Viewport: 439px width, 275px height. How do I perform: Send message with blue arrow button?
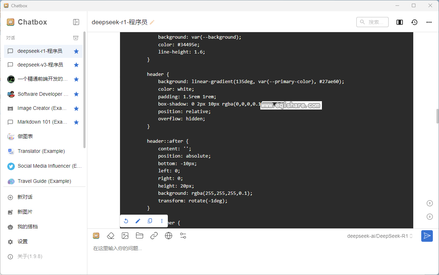427,236
